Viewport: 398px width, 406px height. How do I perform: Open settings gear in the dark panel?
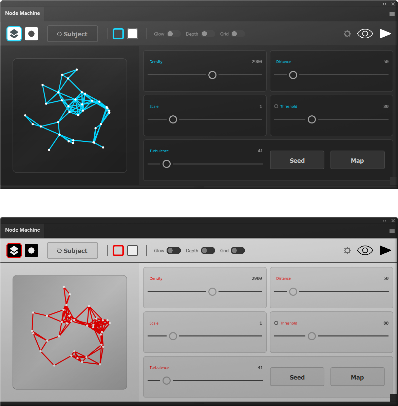347,34
